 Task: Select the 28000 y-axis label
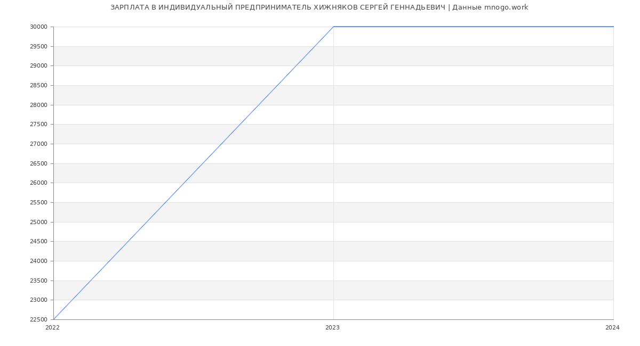[39, 105]
